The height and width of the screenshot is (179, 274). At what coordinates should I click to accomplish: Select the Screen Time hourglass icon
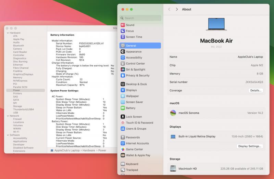pyautogui.click(x=123, y=37)
